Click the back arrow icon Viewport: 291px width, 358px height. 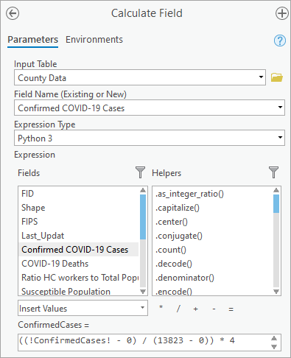point(13,13)
